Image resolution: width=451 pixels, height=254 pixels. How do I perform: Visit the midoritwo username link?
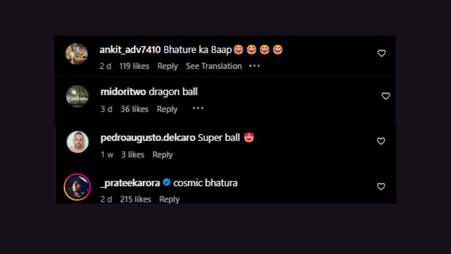point(123,92)
